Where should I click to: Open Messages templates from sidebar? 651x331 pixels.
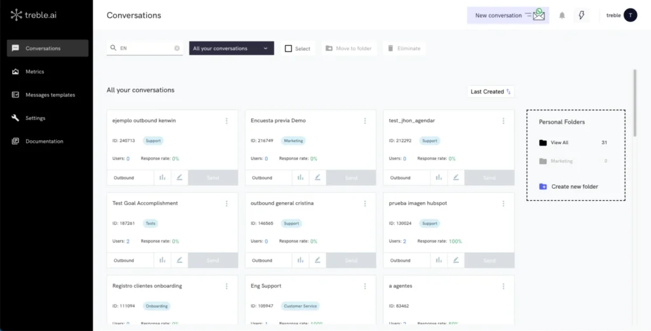pyautogui.click(x=50, y=95)
